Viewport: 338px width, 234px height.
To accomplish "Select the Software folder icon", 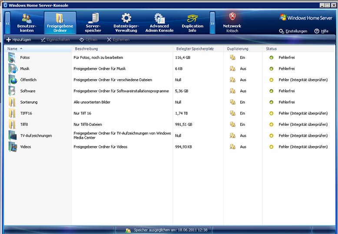I will coord(12,91).
